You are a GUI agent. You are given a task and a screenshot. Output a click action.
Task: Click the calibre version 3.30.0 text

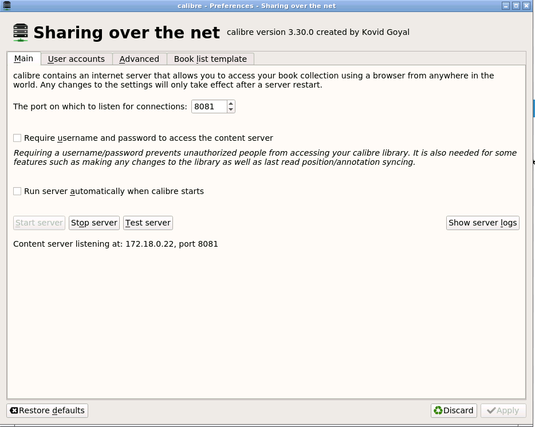[318, 32]
